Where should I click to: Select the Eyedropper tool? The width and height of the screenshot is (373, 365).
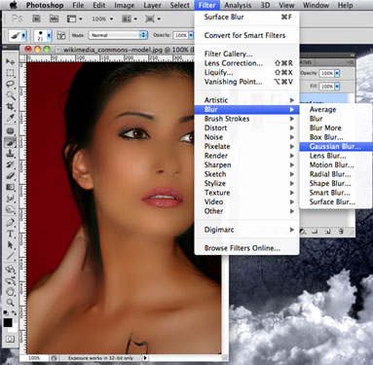pos(11,118)
